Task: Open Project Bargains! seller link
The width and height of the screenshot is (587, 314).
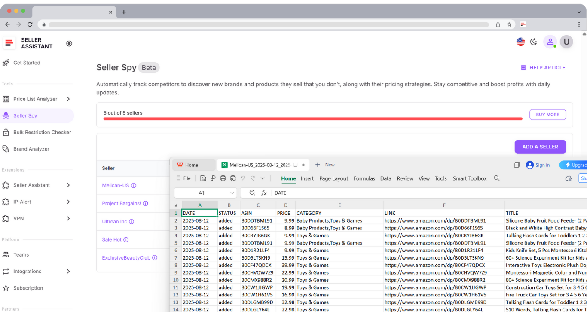Action: coord(122,204)
